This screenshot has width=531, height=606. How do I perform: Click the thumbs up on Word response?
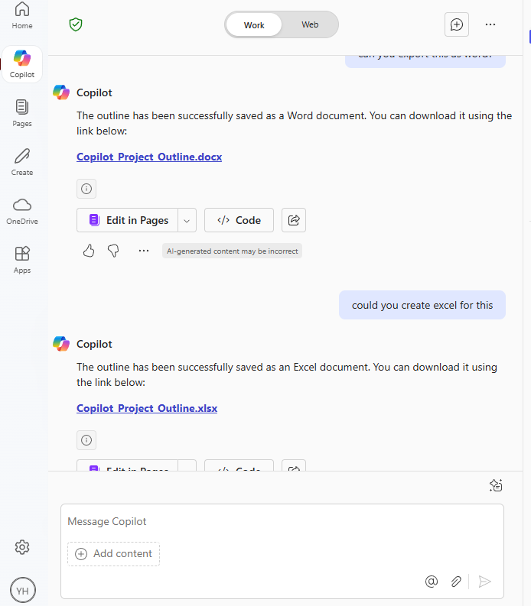coord(89,251)
